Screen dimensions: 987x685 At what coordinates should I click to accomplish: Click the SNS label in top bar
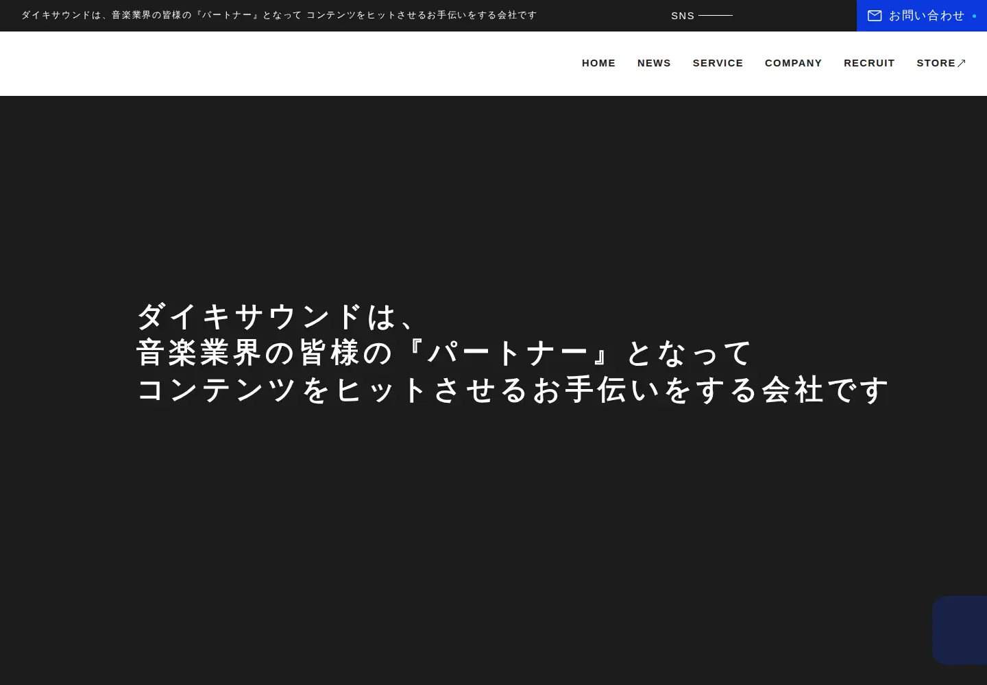[x=683, y=16]
